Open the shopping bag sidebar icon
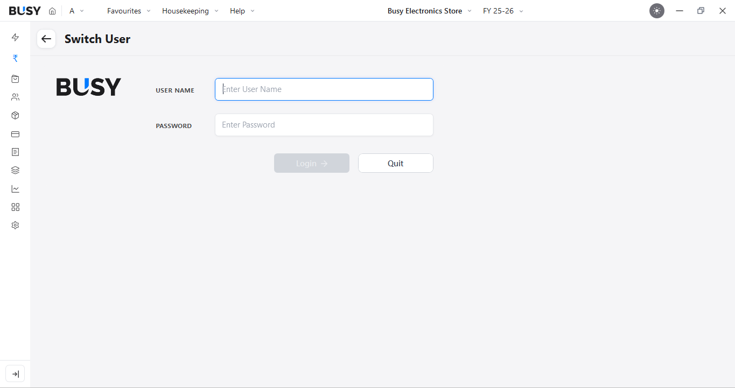Image resolution: width=735 pixels, height=388 pixels. click(x=15, y=79)
